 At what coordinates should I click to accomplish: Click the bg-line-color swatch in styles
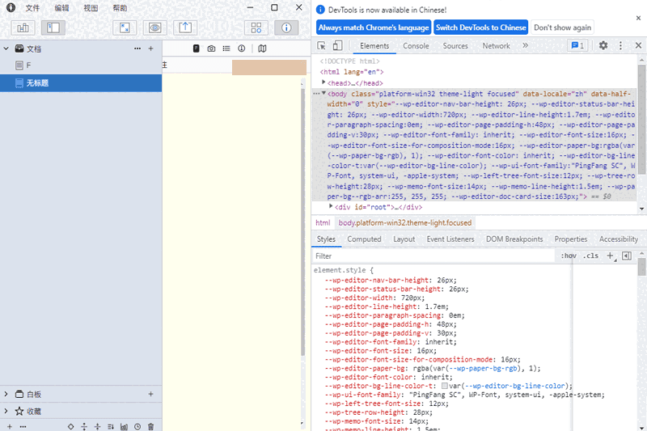[445, 387]
